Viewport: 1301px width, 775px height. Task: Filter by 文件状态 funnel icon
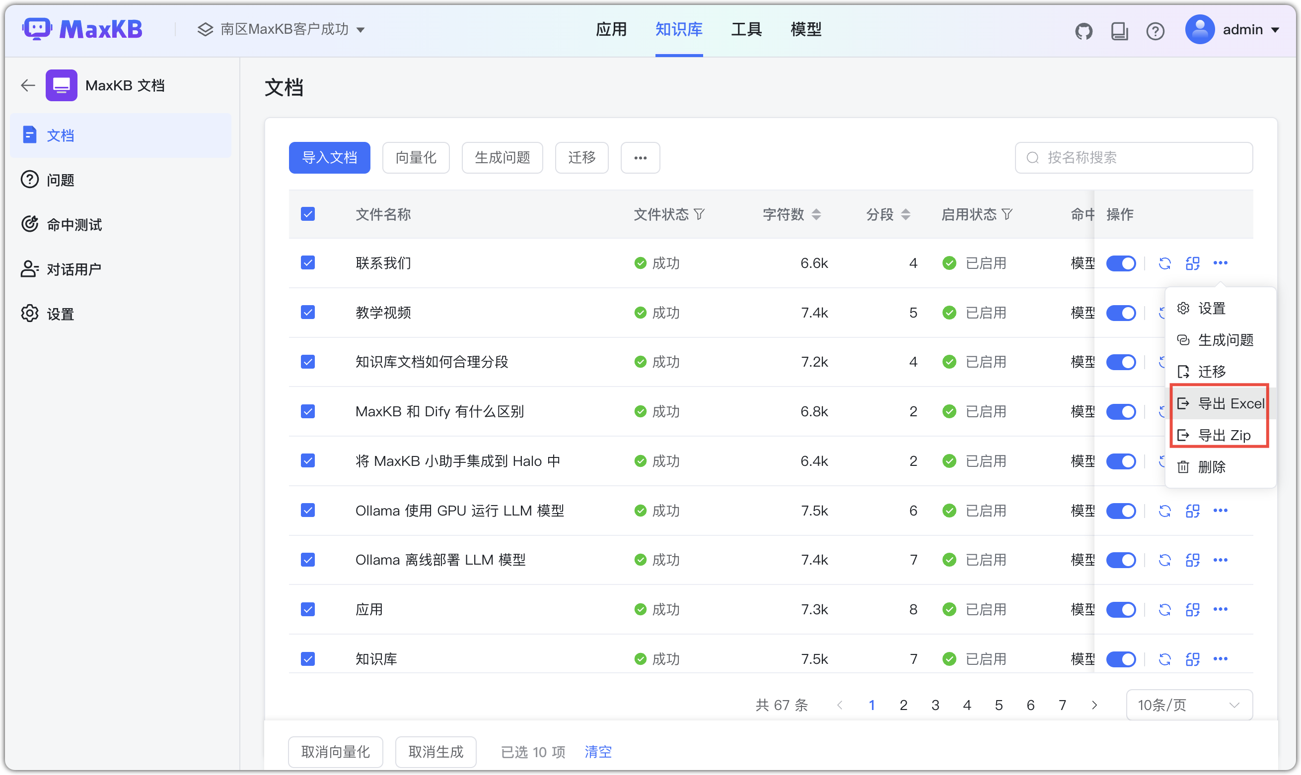(x=699, y=214)
